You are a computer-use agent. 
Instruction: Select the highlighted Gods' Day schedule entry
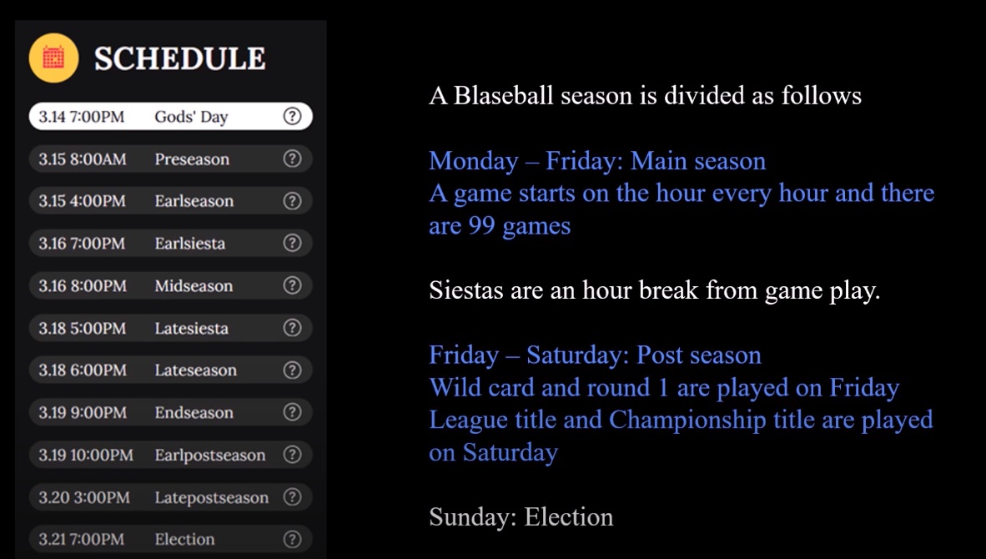[170, 116]
